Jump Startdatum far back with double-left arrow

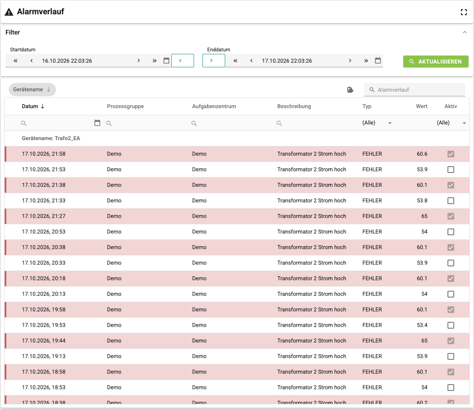click(16, 61)
